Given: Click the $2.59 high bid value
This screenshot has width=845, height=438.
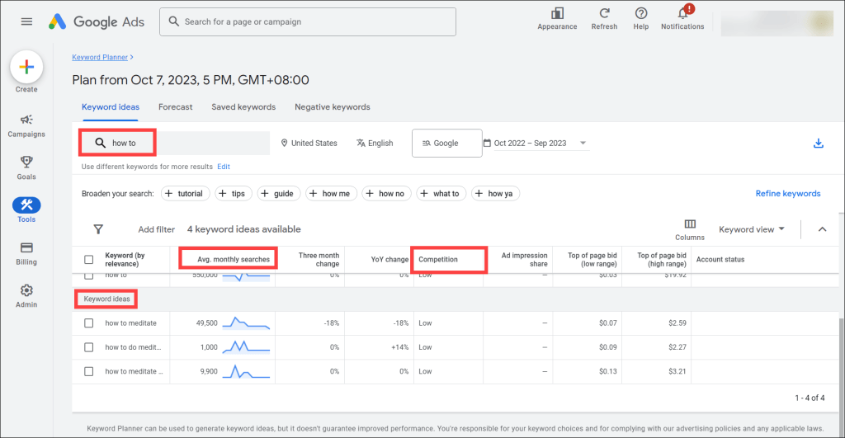Looking at the screenshot, I should tap(677, 323).
